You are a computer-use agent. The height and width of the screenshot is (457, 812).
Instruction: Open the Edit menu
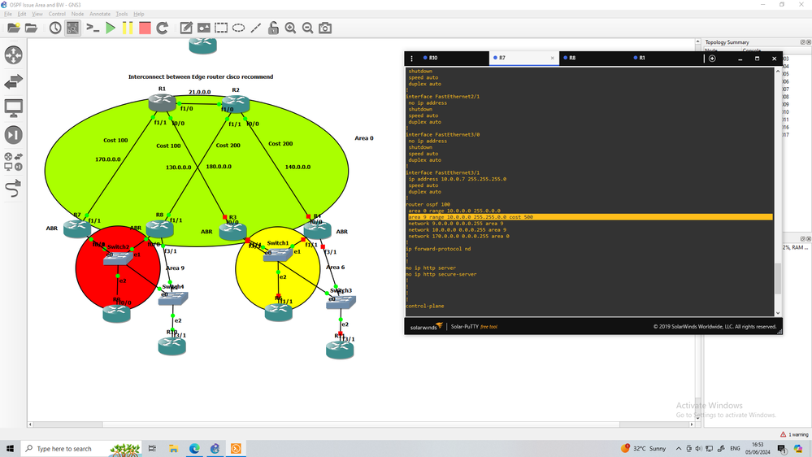pyautogui.click(x=22, y=14)
